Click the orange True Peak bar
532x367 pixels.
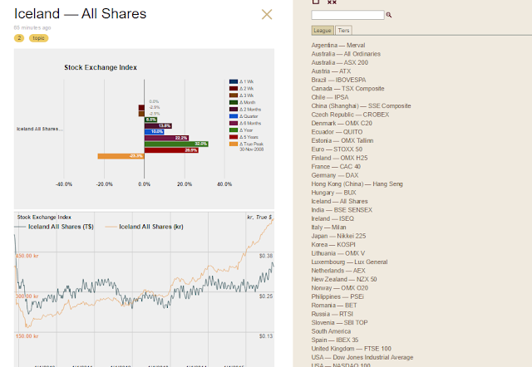click(x=121, y=156)
